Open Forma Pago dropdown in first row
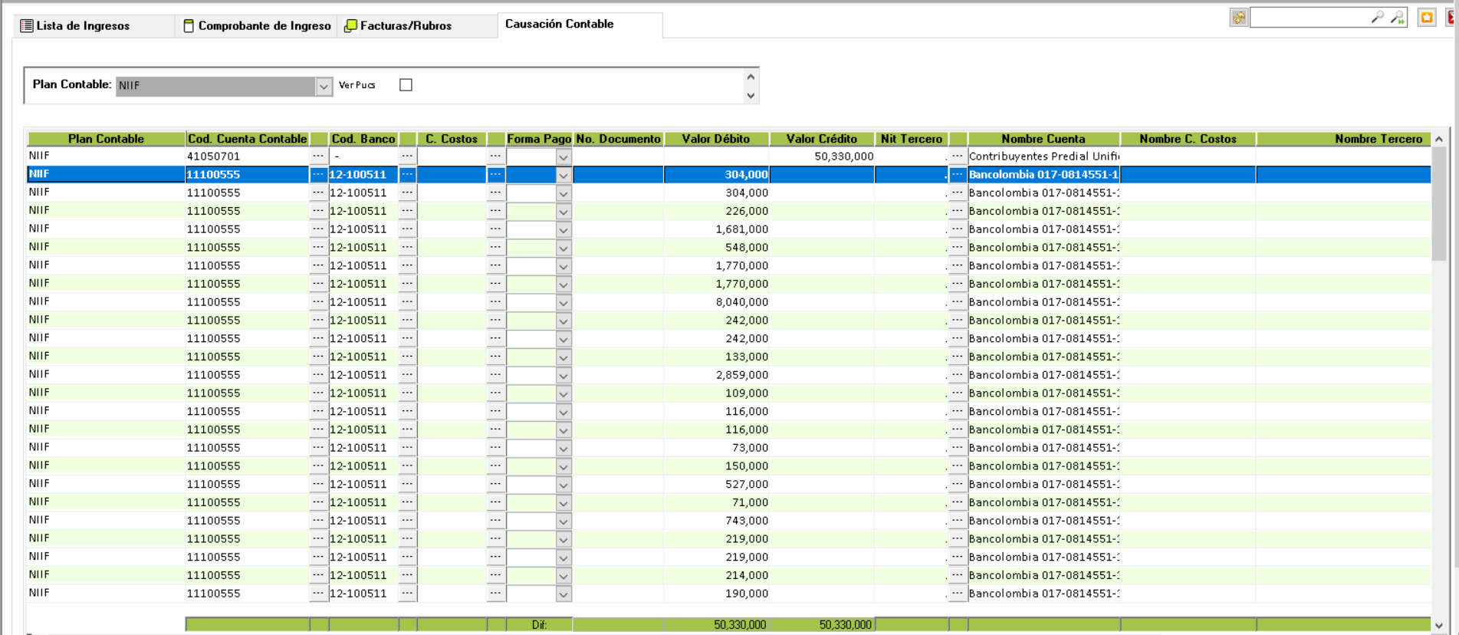The width and height of the screenshot is (1459, 635). pyautogui.click(x=564, y=157)
